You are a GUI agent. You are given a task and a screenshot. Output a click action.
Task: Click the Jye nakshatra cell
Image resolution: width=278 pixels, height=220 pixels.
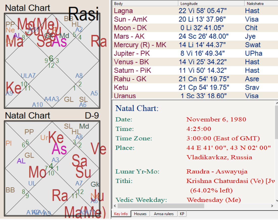click(x=250, y=36)
